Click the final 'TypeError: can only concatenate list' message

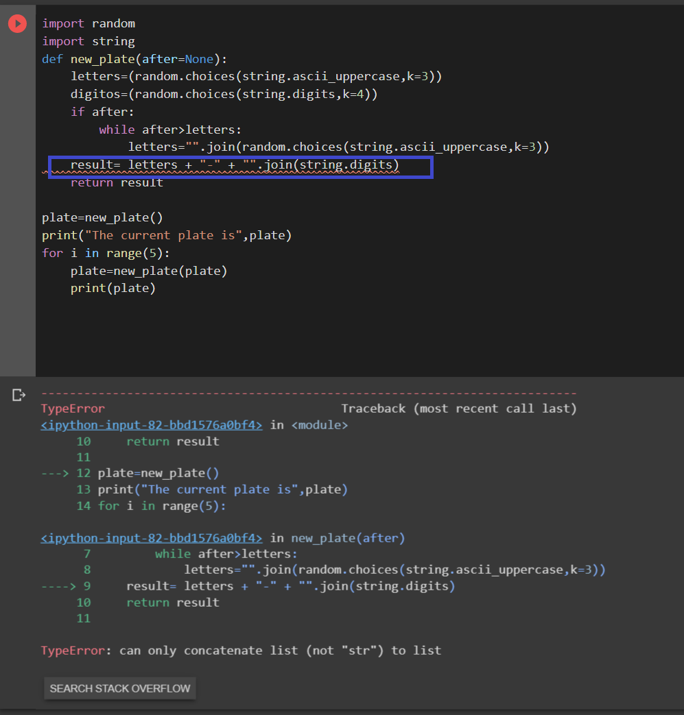coord(241,651)
